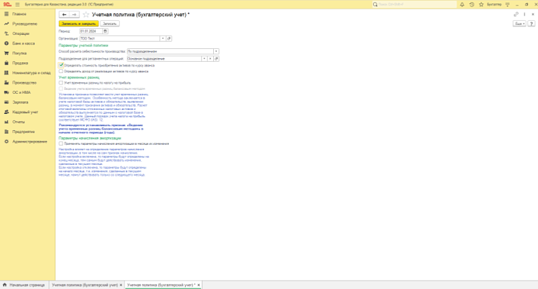Open the Еще dropdown menu
This screenshot has width=538, height=289.
(518, 23)
